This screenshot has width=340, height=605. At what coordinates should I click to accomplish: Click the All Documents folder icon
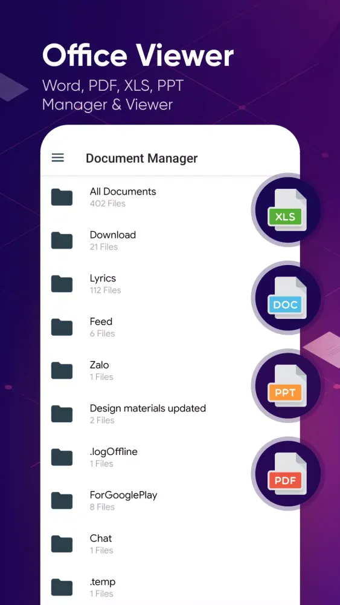(x=62, y=197)
